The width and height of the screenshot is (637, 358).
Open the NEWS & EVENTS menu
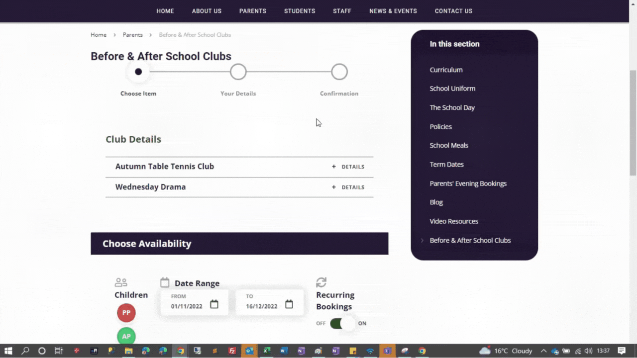pos(393,10)
